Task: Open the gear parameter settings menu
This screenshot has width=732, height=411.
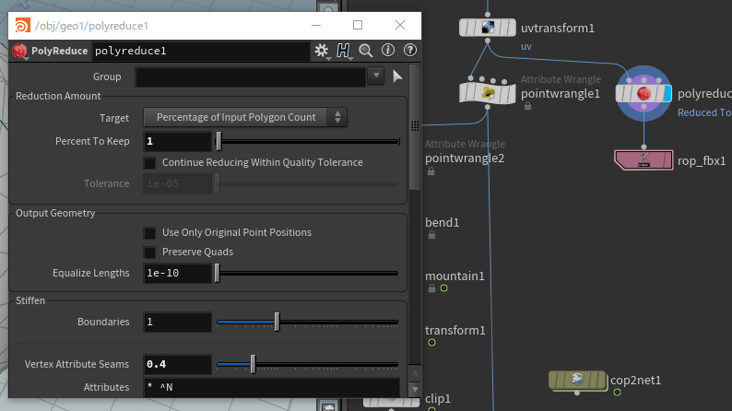Action: click(321, 51)
